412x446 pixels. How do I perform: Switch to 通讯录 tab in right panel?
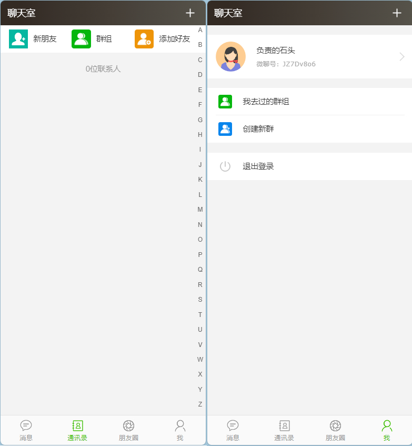pos(284,430)
